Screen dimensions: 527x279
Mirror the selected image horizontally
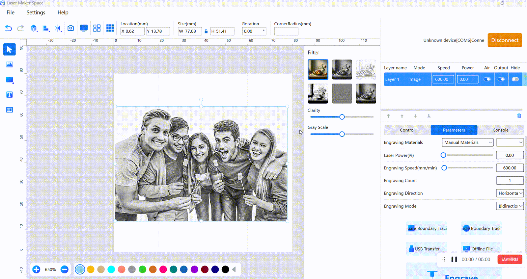pos(58,28)
